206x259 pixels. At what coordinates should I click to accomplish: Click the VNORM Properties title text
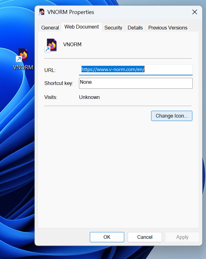pyautogui.click(x=71, y=12)
